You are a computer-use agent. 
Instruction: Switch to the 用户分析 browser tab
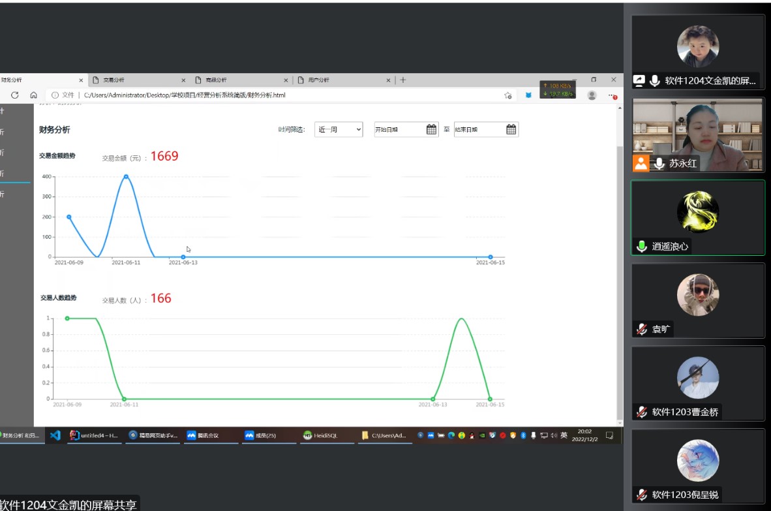click(x=342, y=80)
